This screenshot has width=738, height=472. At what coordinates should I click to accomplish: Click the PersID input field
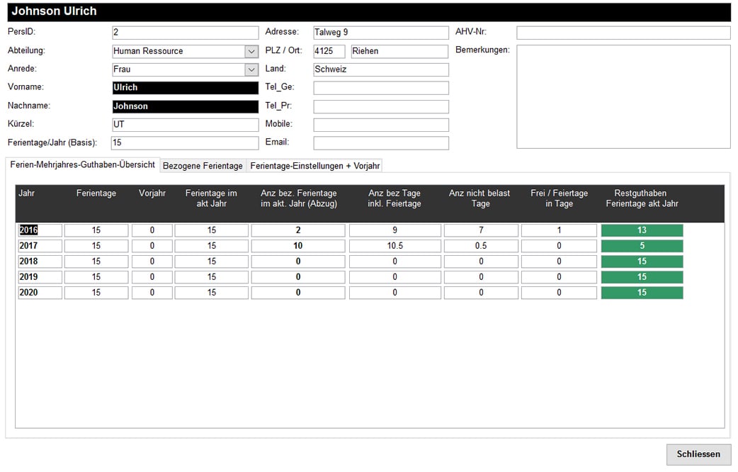[185, 33]
